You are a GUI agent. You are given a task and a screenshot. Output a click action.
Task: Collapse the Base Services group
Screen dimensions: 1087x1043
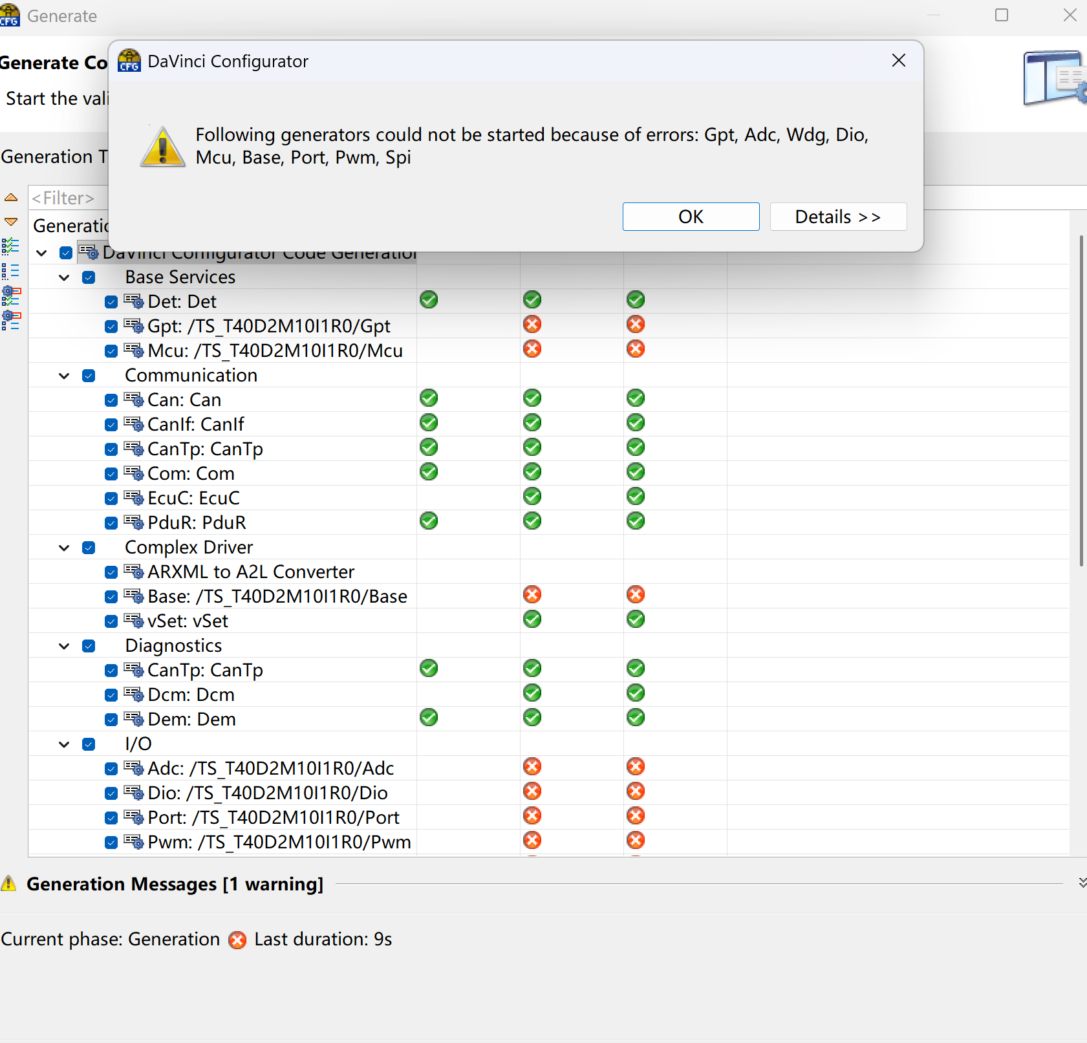point(64,277)
